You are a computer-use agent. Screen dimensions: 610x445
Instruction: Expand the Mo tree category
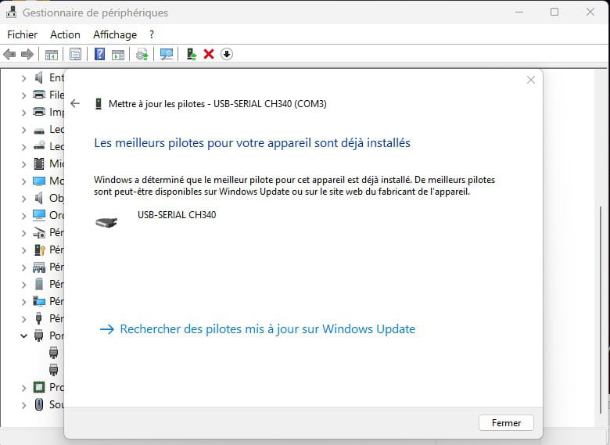[23, 181]
